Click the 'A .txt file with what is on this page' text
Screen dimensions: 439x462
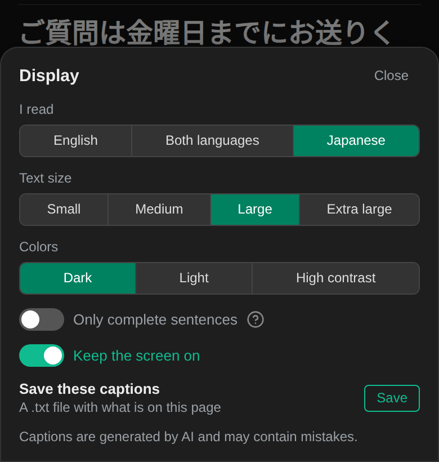[120, 408]
